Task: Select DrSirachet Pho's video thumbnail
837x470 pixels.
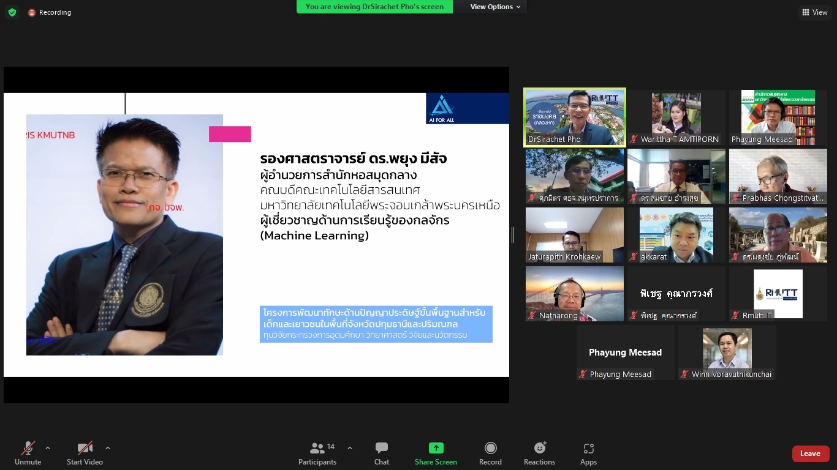Action: click(575, 117)
